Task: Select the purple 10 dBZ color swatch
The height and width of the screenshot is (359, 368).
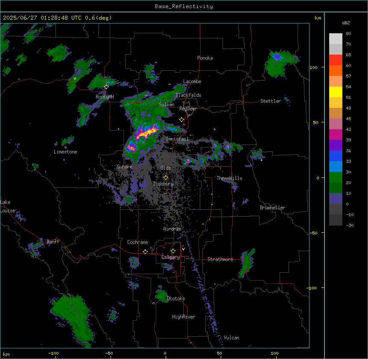Action: [x=336, y=199]
